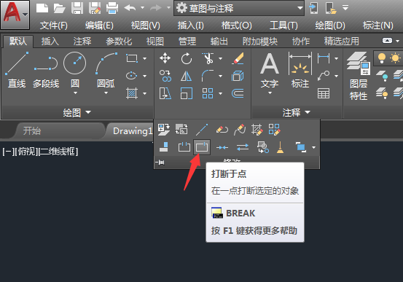Image resolution: width=403 pixels, height=282 pixels.
Task: Click the 标注 dimension tool
Action: [x=300, y=70]
